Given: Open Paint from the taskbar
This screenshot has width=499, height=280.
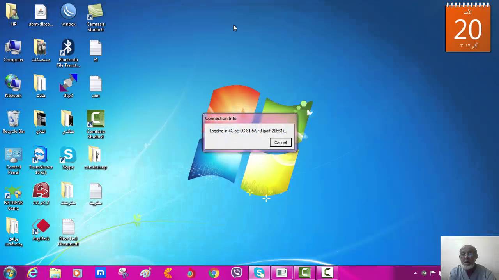Looking at the screenshot, I should [x=146, y=273].
